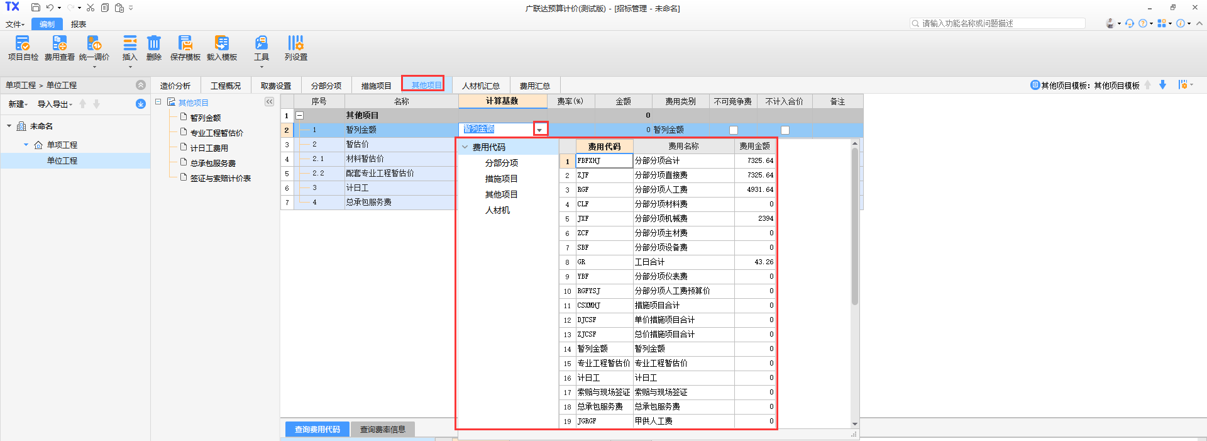Viewport: 1207px width, 441px height.
Task: Click the 保存模板 icon
Action: click(185, 43)
